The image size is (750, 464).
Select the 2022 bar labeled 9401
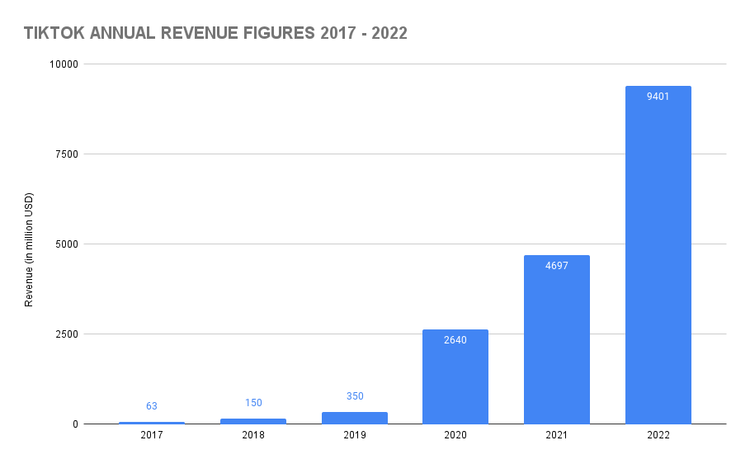point(658,255)
